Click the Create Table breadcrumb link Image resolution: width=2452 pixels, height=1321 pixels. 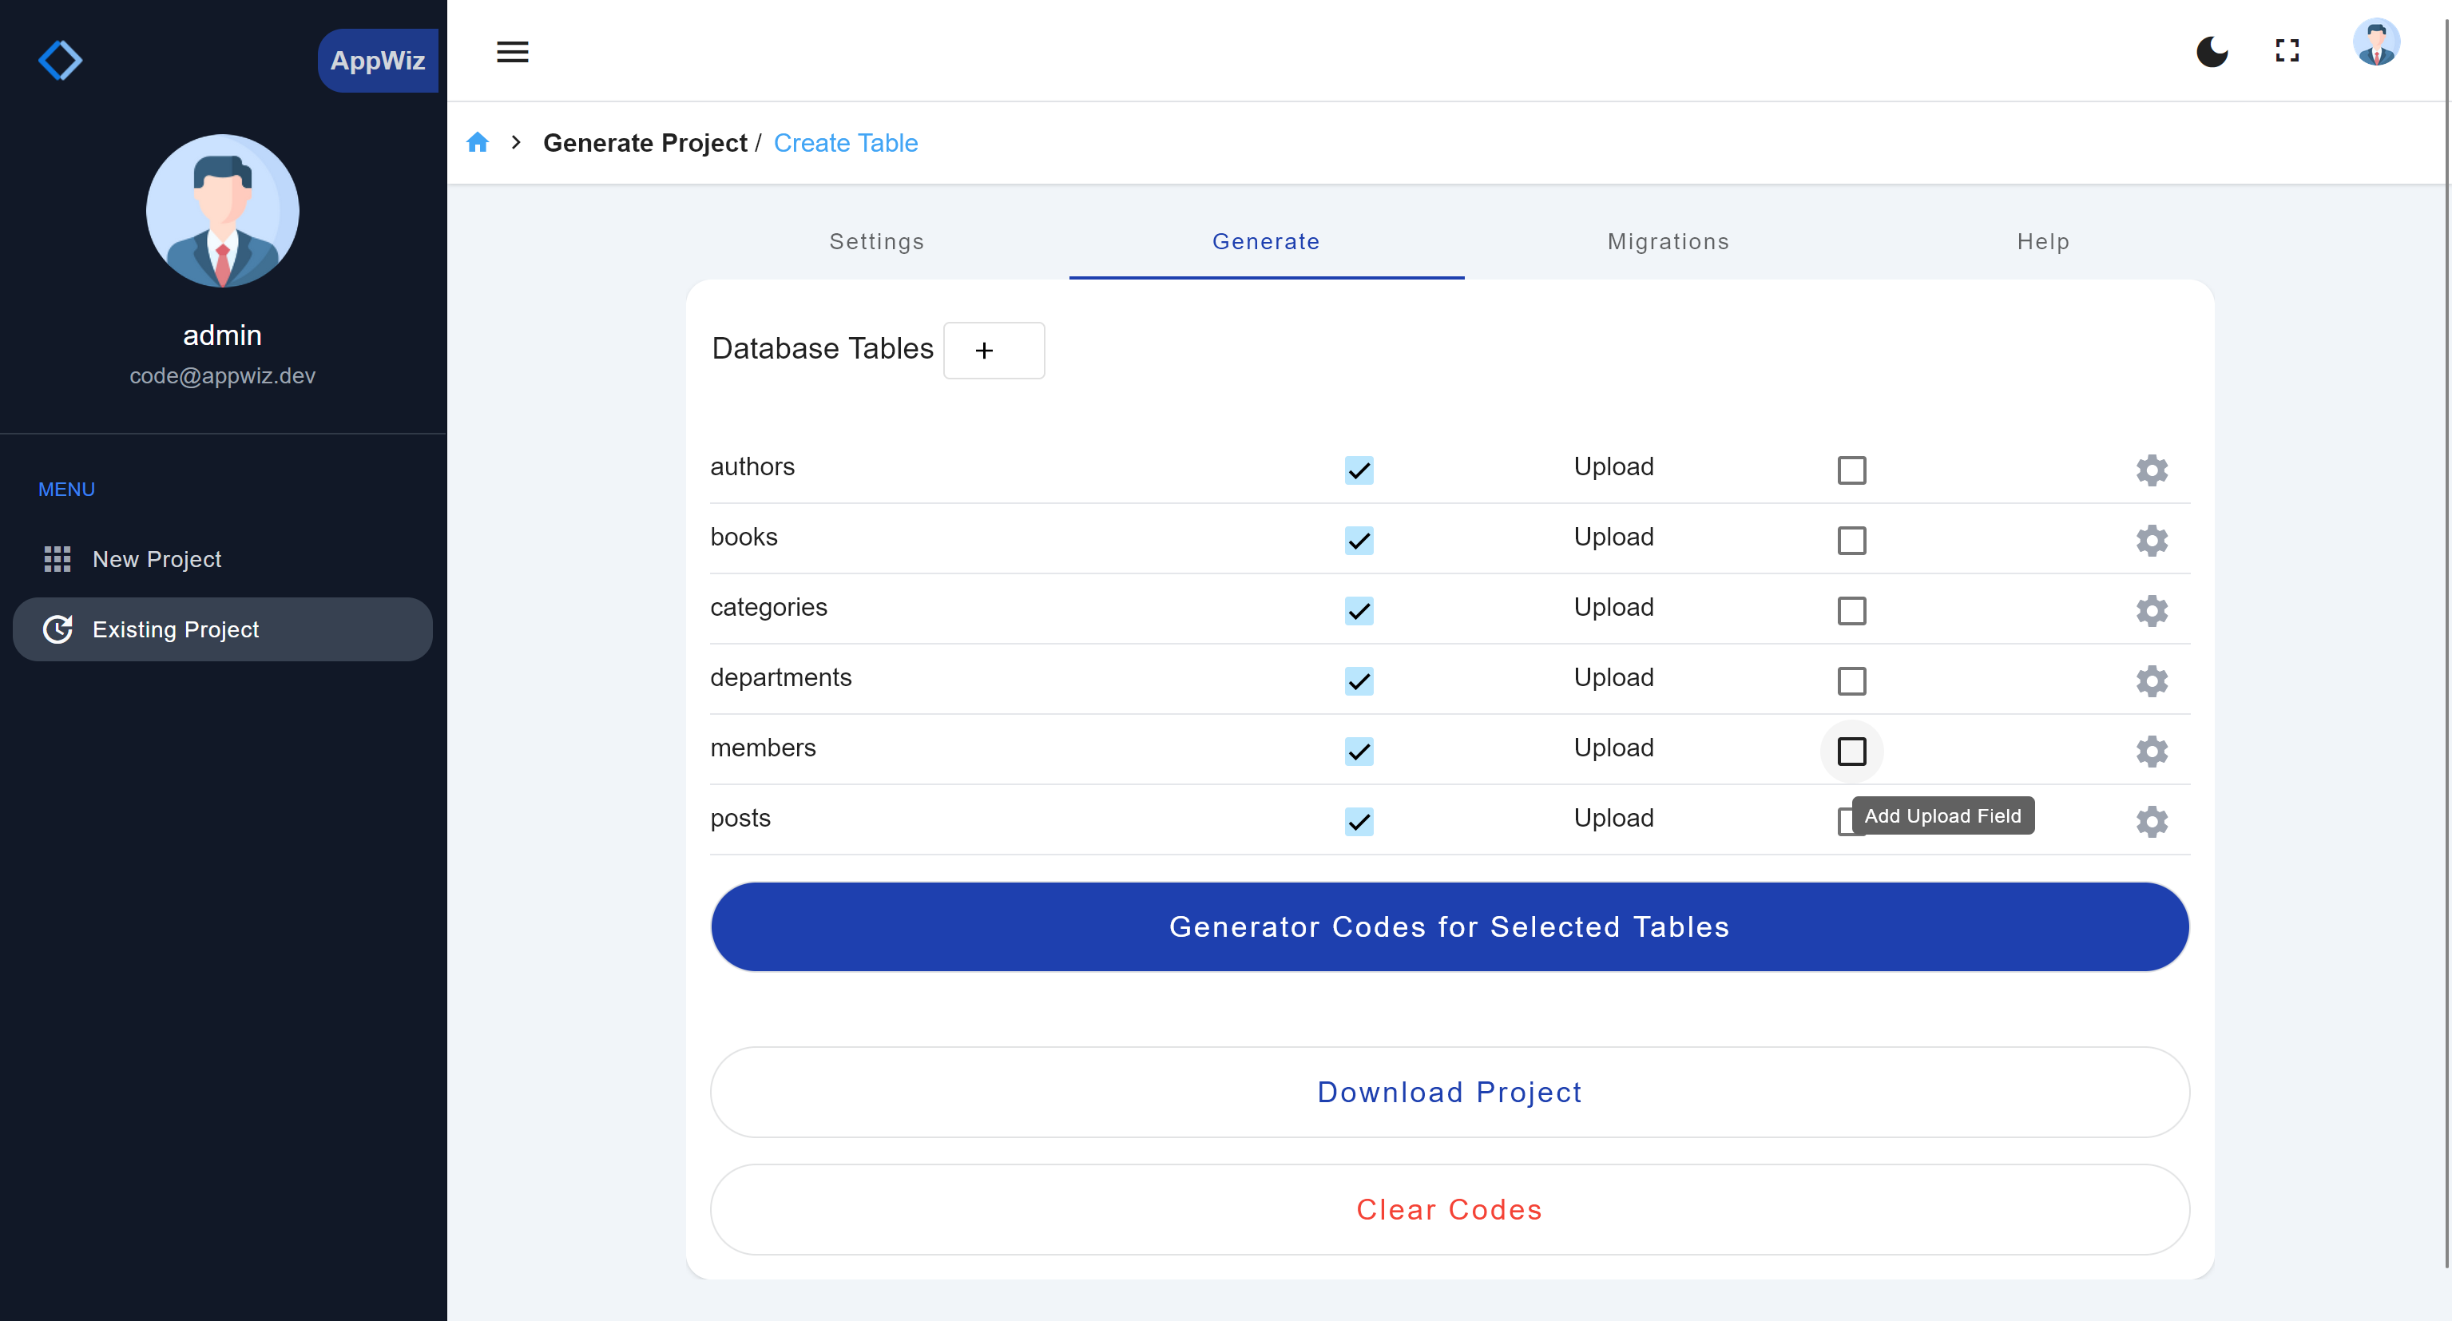[845, 143]
